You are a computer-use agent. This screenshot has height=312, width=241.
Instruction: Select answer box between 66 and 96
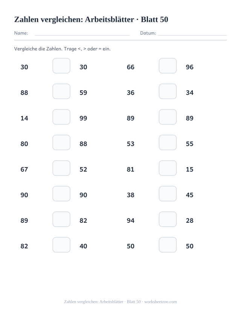(x=168, y=65)
